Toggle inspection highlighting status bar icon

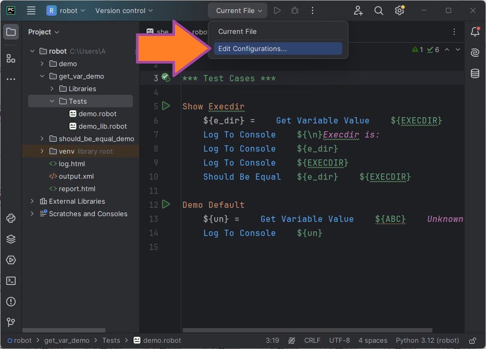pos(292,341)
